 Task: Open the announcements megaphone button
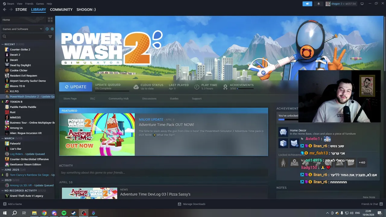pos(307,4)
